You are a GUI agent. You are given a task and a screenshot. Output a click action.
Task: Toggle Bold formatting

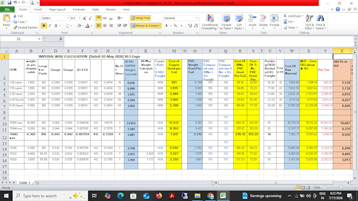pyautogui.click(x=44, y=26)
